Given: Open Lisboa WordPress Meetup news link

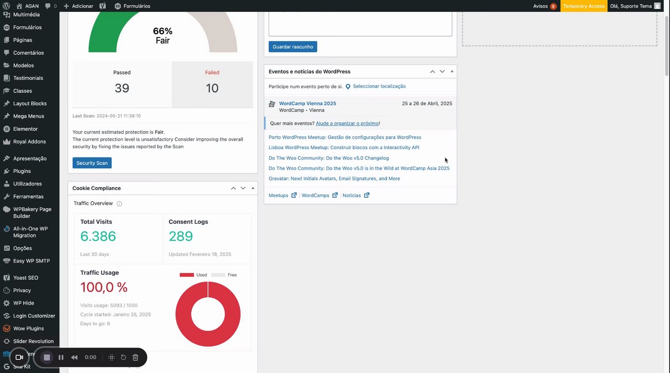Looking at the screenshot, I should [x=344, y=148].
